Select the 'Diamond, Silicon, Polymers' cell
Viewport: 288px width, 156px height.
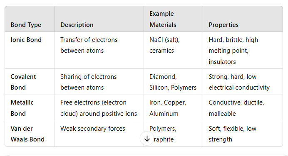pyautogui.click(x=173, y=82)
